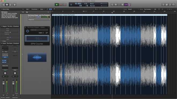Collapse the Region inspector section
Viewport: 177px width, 99px height.
tap(2, 26)
